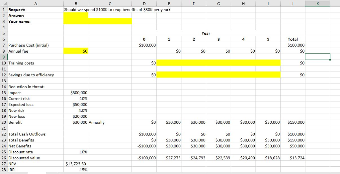Click the request question text cell
340x174 pixels.
point(117,10)
